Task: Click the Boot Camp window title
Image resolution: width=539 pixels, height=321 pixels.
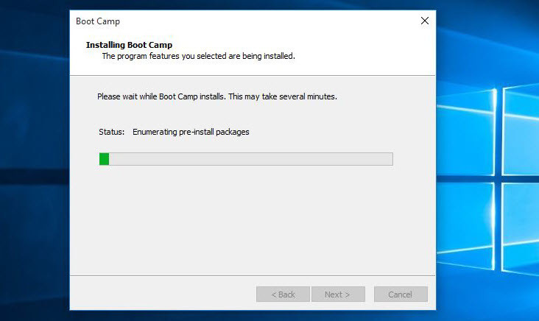Action: [x=98, y=21]
